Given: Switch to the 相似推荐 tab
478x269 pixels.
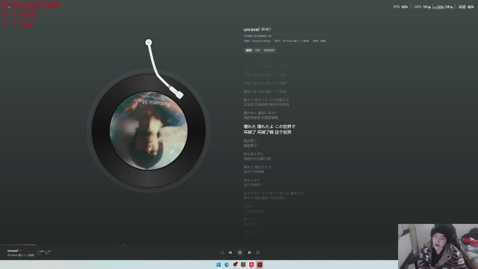Looking at the screenshot, I should pyautogui.click(x=269, y=50).
